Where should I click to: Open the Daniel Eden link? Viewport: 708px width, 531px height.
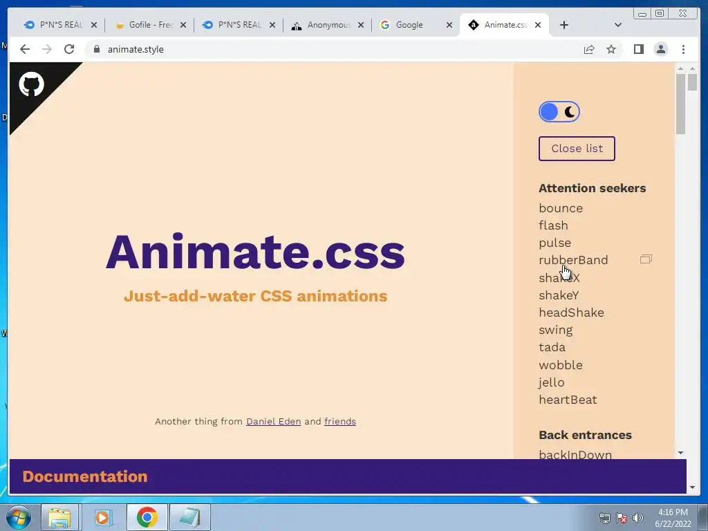click(x=273, y=421)
